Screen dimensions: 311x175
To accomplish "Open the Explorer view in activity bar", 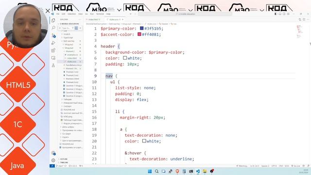I will [53, 20].
